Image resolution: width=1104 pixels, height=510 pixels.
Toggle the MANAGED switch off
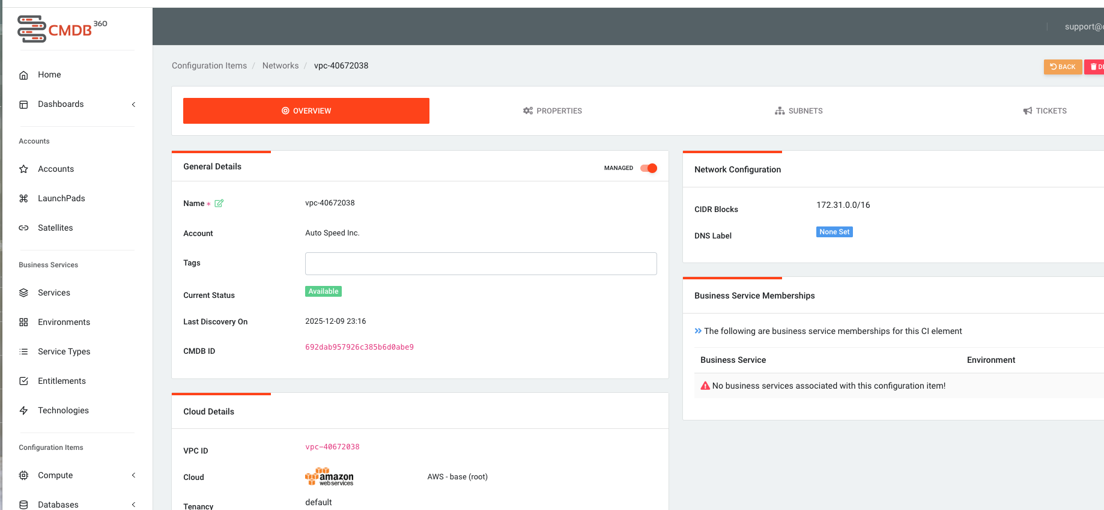[649, 168]
